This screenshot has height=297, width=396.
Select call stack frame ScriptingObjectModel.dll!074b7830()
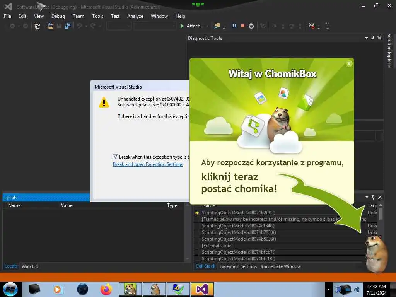coord(280,232)
